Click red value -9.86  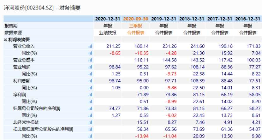(171, 88)
